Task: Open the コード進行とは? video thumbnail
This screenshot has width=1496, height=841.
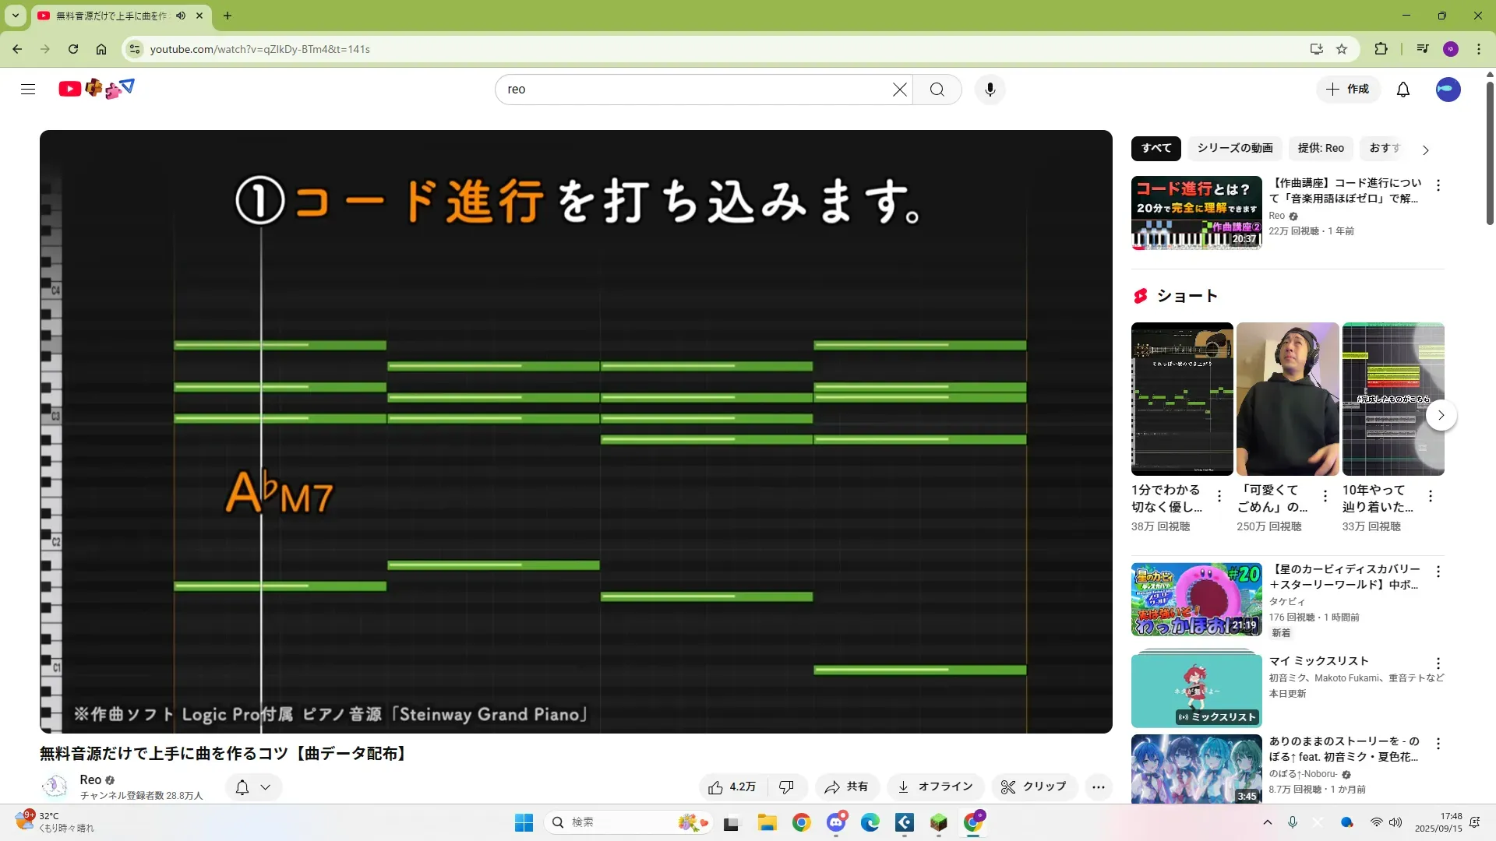Action: pos(1196,213)
